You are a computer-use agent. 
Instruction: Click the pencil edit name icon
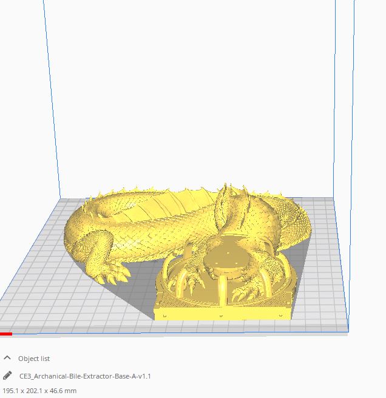click(7, 376)
